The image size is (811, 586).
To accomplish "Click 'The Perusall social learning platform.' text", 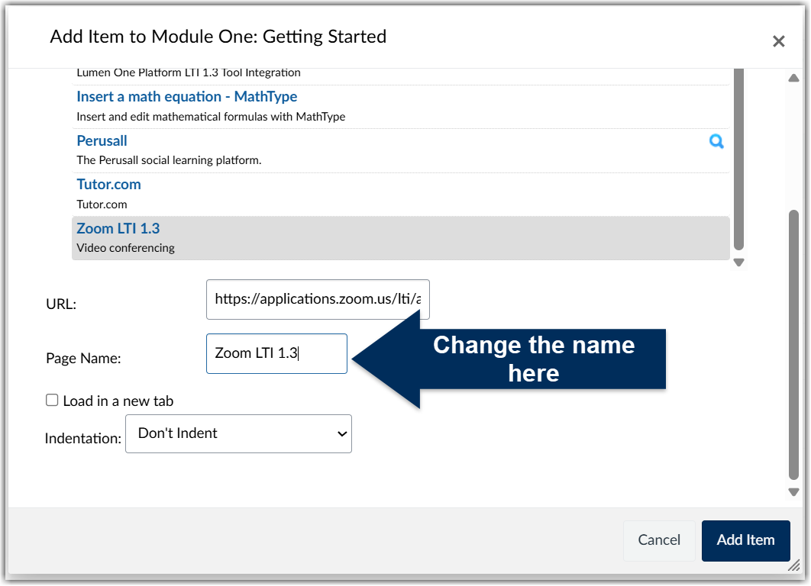I will 169,160.
